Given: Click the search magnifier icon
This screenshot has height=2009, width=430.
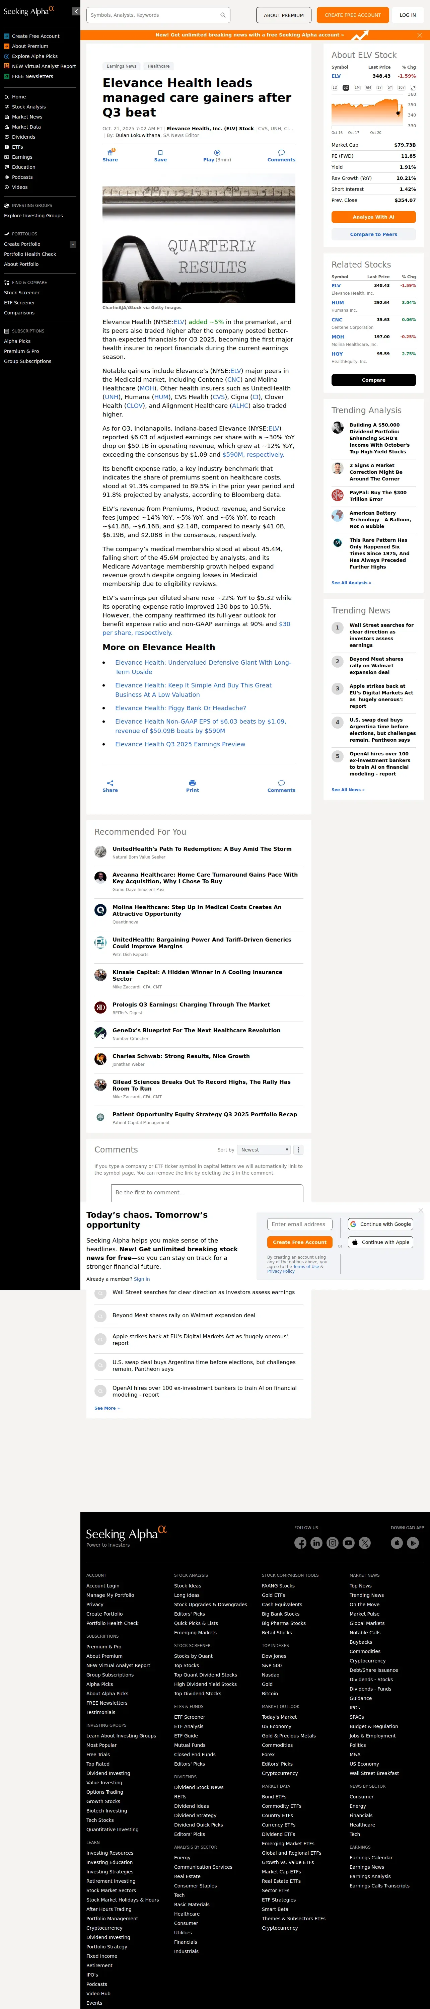Looking at the screenshot, I should [x=222, y=15].
